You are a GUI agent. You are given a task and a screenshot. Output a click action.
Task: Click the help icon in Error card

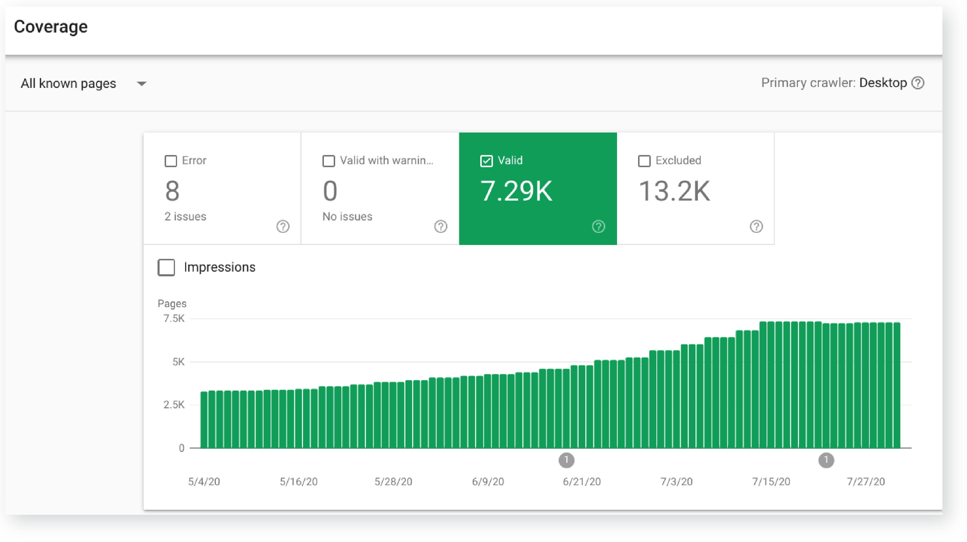(283, 227)
